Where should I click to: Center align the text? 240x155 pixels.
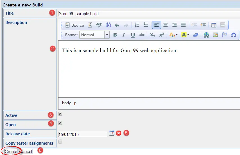[166, 25]
